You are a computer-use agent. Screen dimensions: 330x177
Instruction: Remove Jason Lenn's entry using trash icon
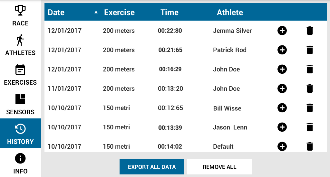310,127
